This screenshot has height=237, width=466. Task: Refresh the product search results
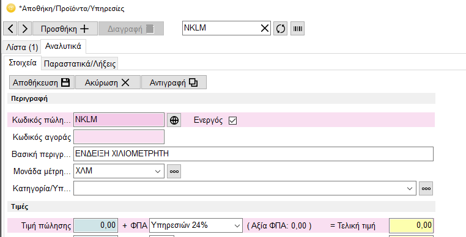click(280, 29)
